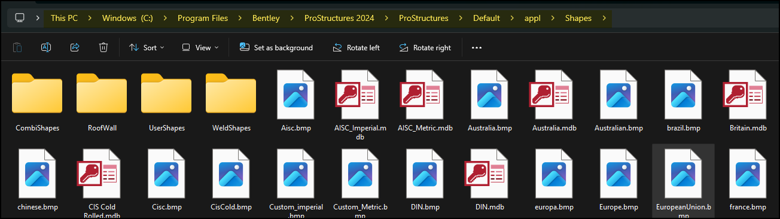Click the Rotate left button
This screenshot has width=780, height=219.
(x=356, y=47)
